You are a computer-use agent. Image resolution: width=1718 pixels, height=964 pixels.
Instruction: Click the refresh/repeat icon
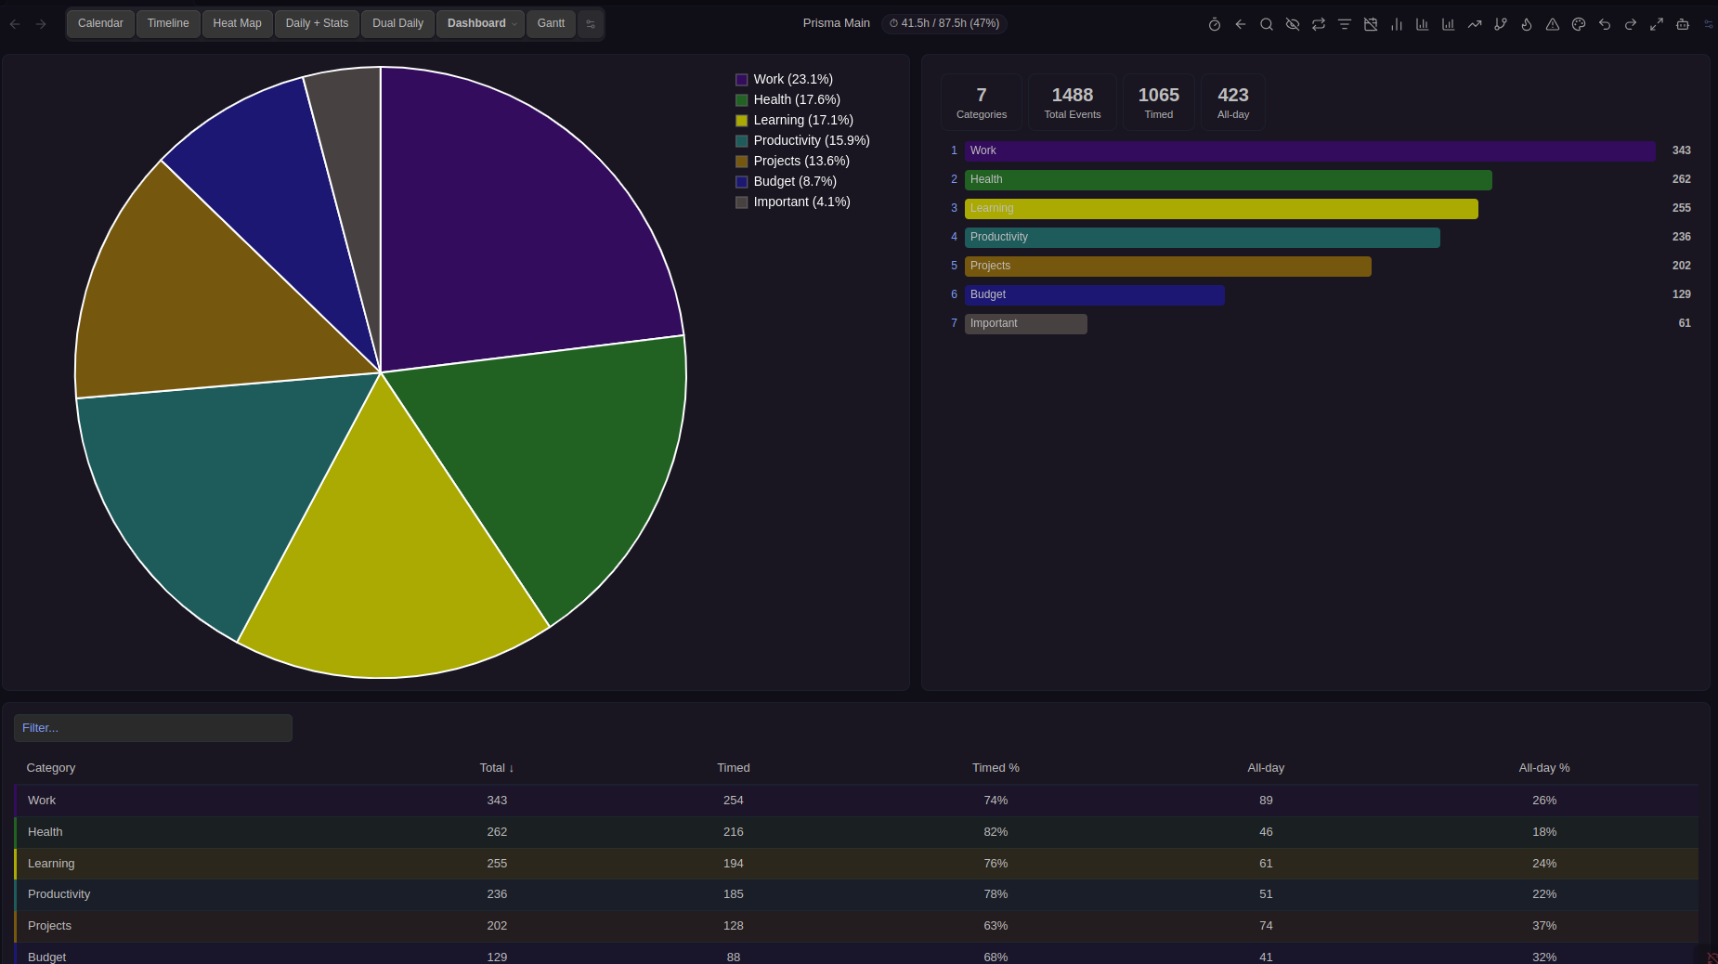tap(1318, 24)
